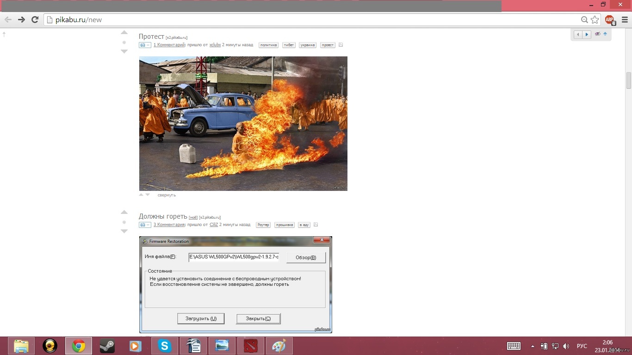Change input language РУС
632x355 pixels.
click(582, 346)
